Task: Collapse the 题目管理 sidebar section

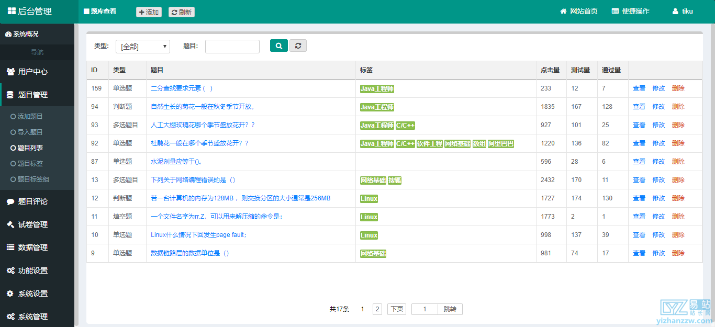Action: point(33,95)
